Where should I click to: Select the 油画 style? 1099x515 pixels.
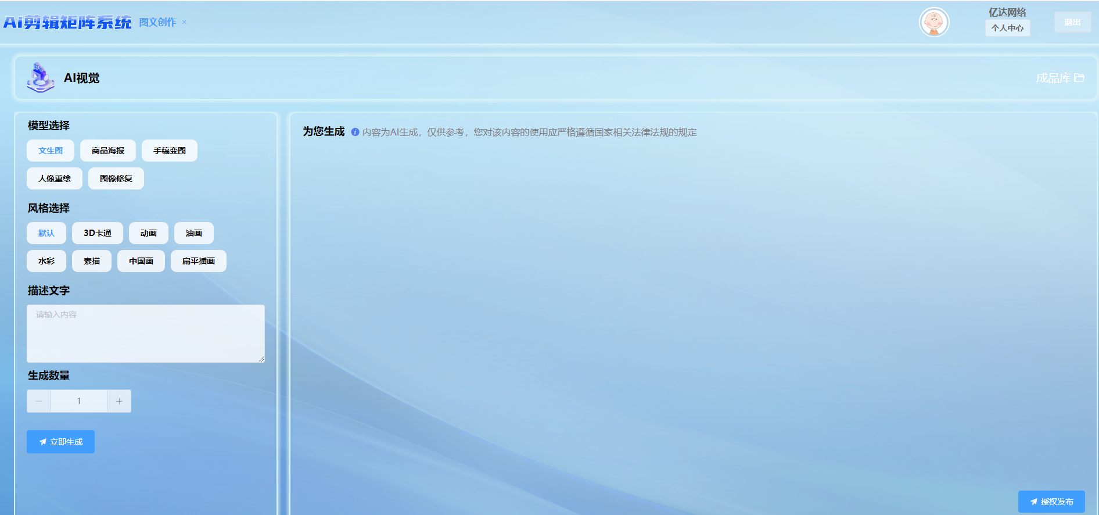(194, 233)
